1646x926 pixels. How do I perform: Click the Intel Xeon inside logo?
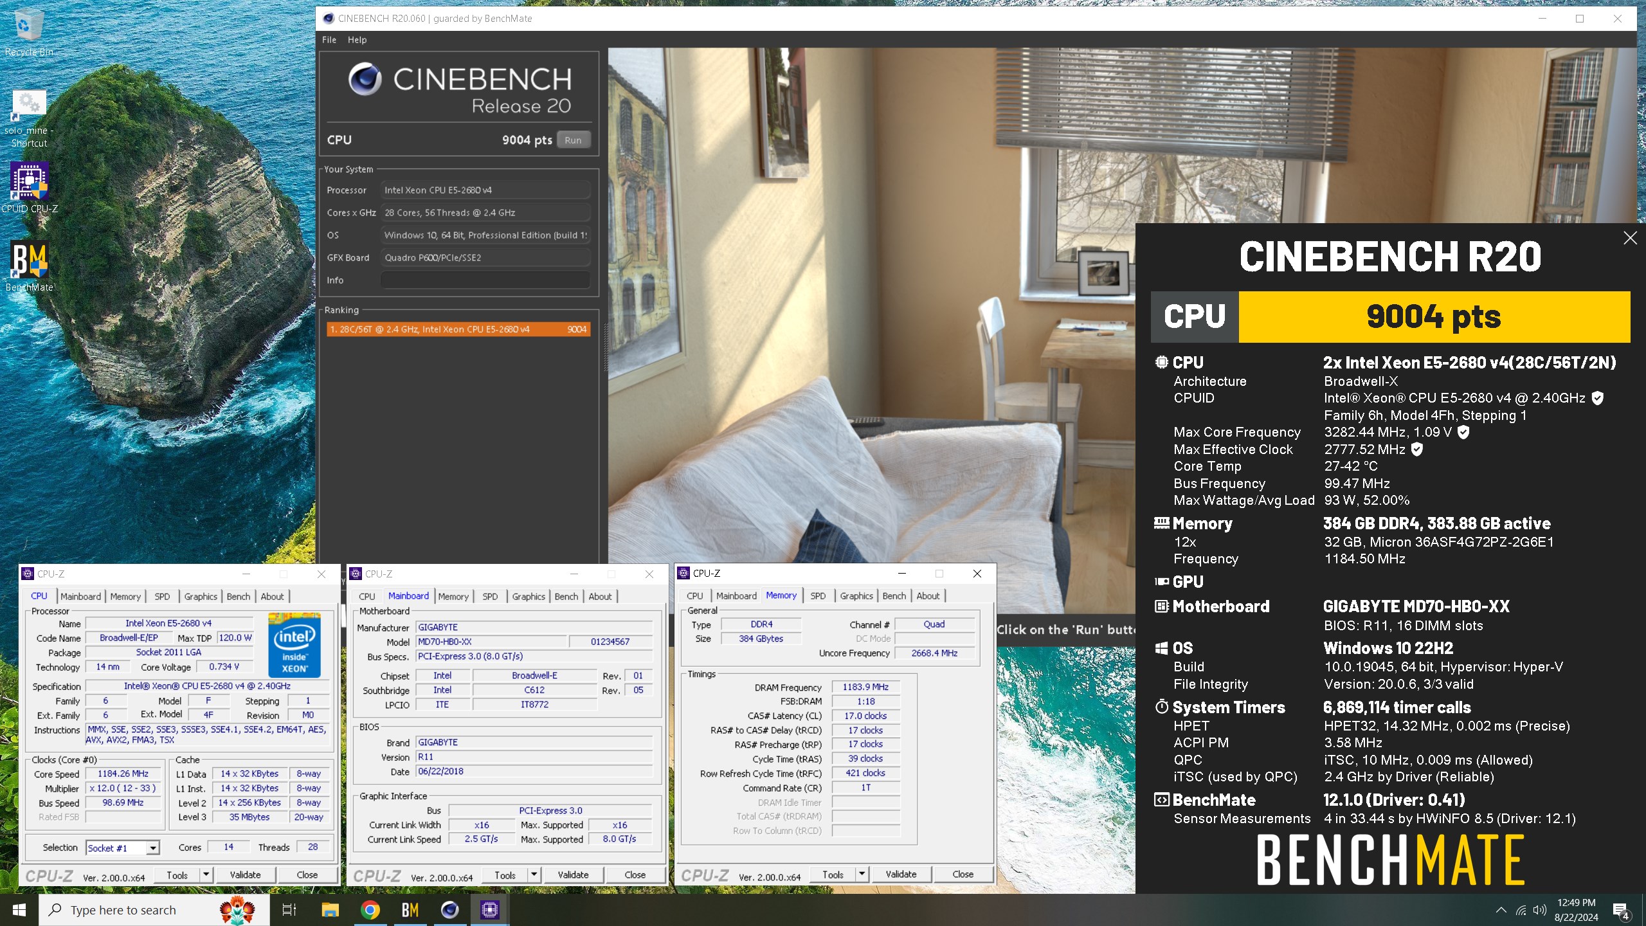tap(294, 645)
